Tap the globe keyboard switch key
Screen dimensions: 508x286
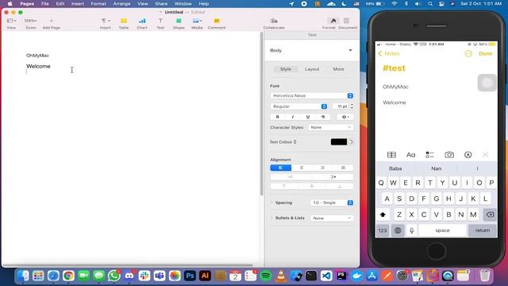(x=398, y=230)
